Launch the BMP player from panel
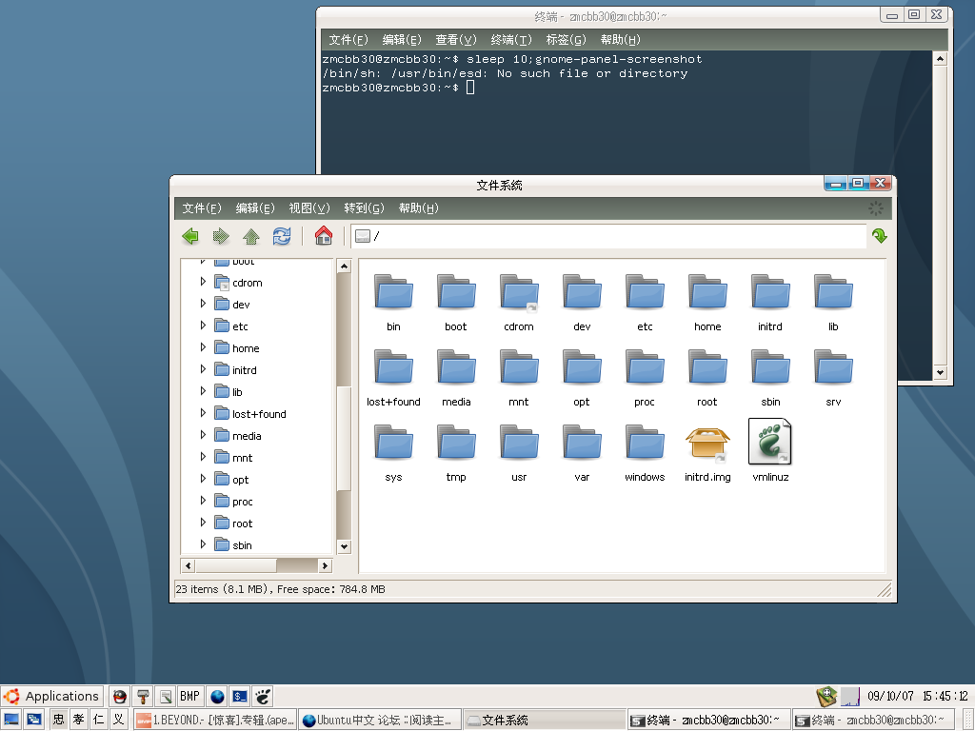 (x=189, y=696)
